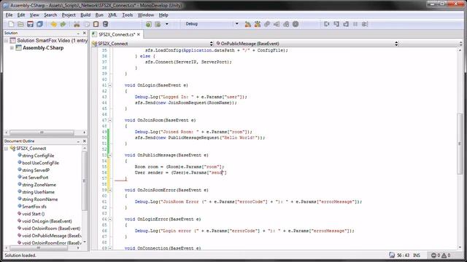Click the Pause debug icon
This screenshot has height=262, width=467.
point(355,24)
